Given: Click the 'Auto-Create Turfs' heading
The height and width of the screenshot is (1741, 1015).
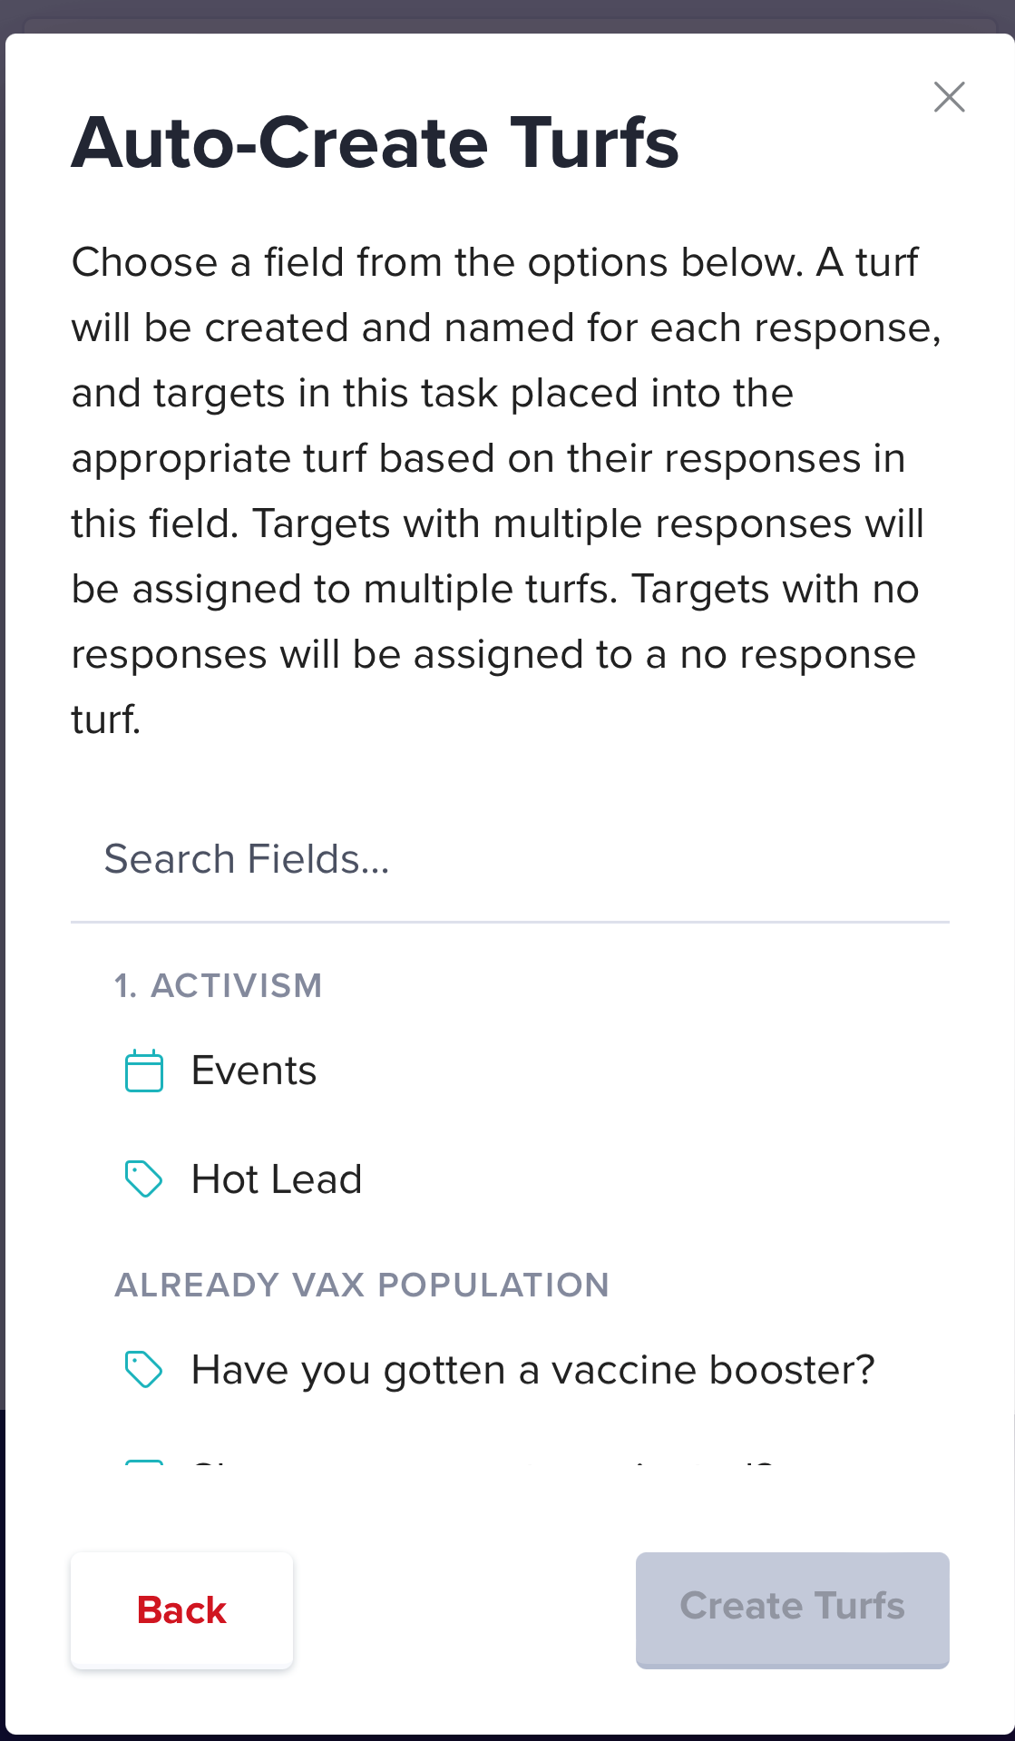Looking at the screenshot, I should click(376, 143).
